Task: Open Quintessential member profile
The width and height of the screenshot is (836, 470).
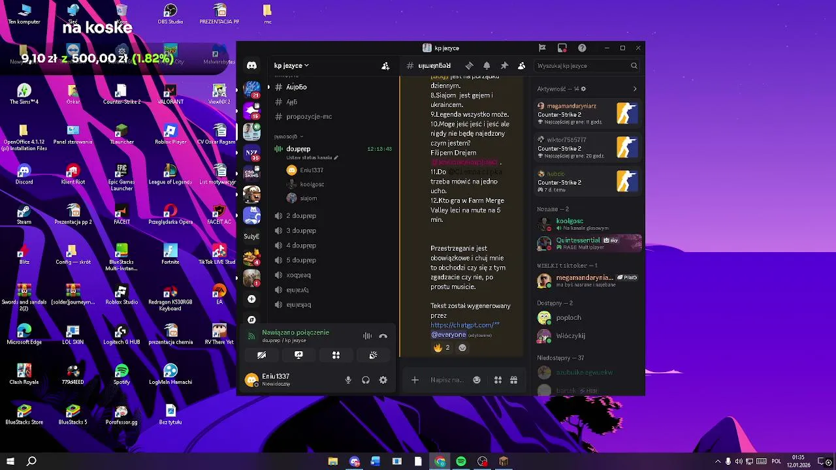Action: 588,243
